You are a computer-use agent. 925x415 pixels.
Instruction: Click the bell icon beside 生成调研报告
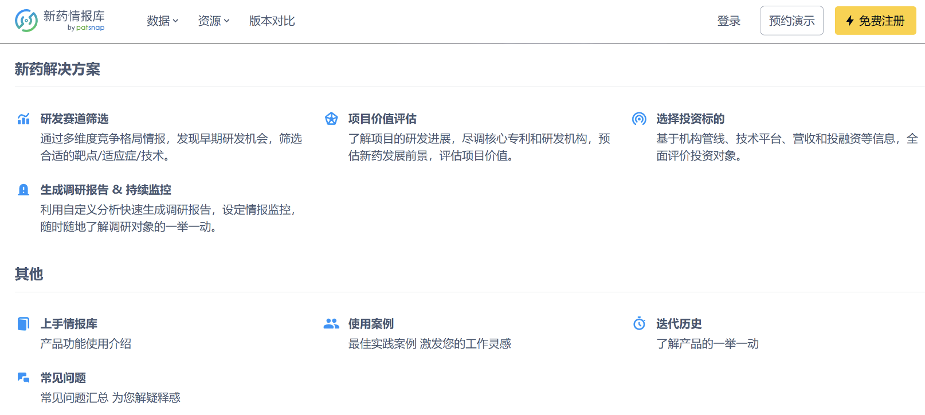23,190
